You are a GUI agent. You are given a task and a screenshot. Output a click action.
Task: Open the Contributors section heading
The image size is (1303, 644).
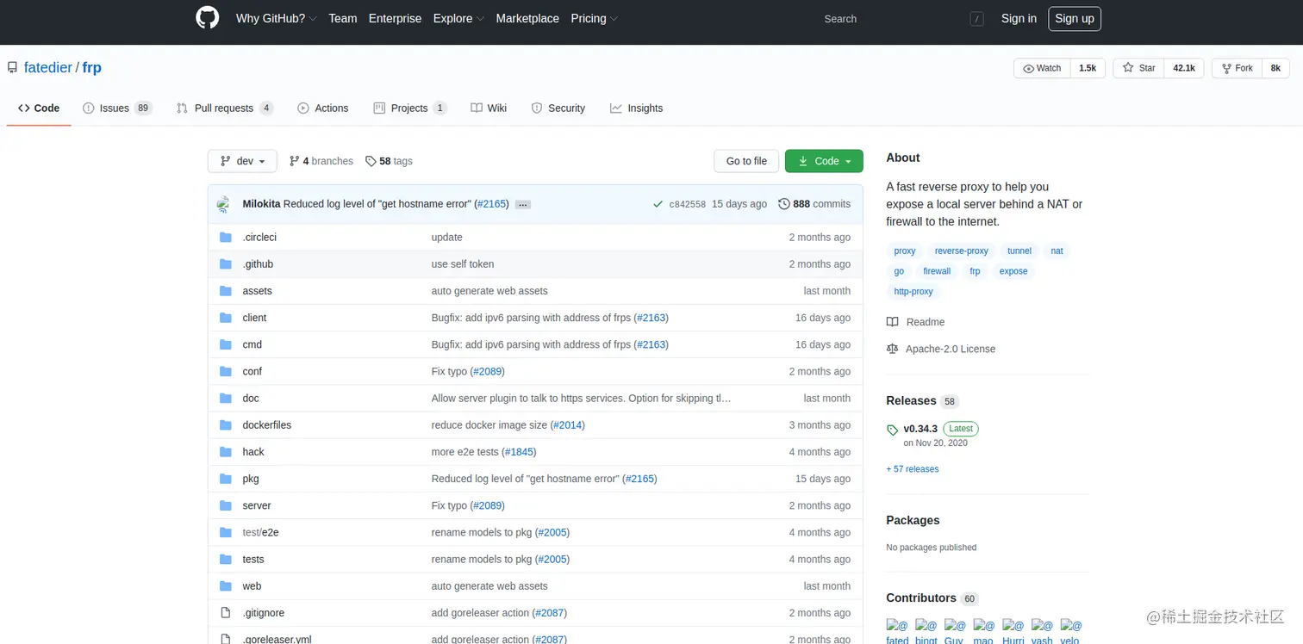[x=920, y=598]
